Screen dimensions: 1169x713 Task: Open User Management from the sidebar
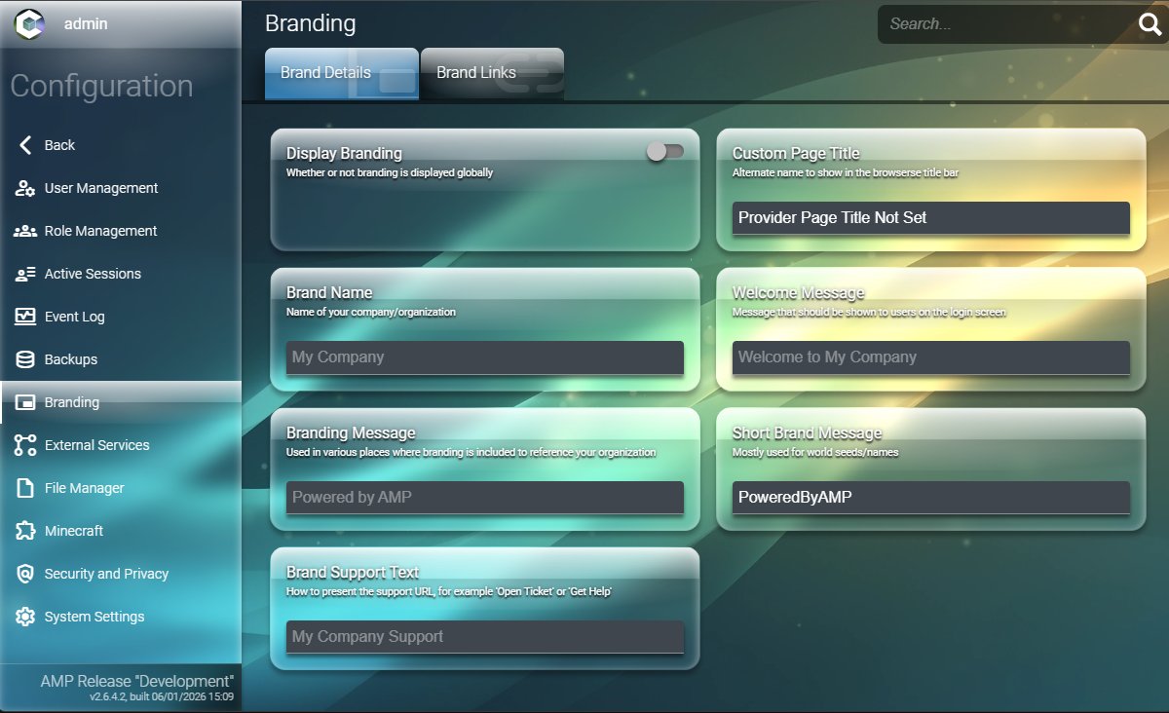click(x=121, y=188)
